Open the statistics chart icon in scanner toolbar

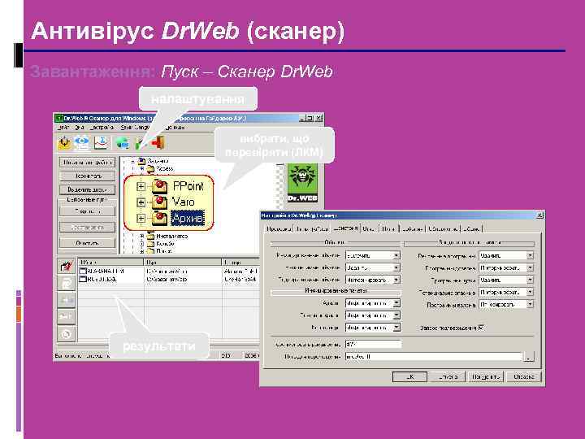[101, 143]
